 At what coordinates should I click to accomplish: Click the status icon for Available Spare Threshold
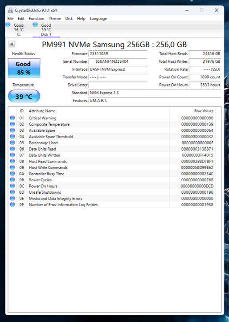coord(12,136)
